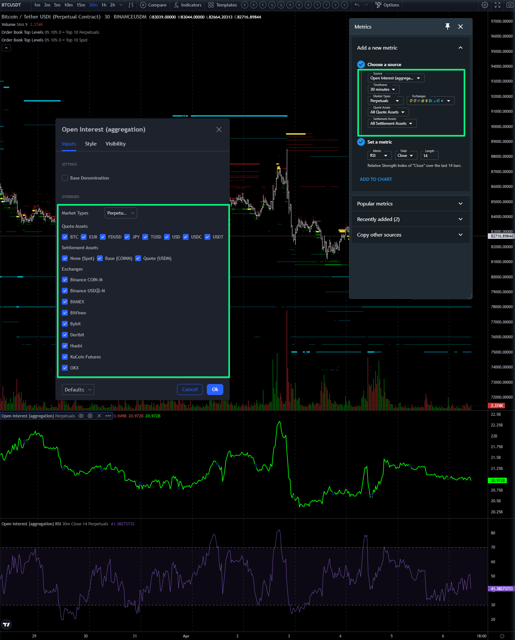Uncheck the Bybit exchange
Screen dimensions: 515x640
65,324
